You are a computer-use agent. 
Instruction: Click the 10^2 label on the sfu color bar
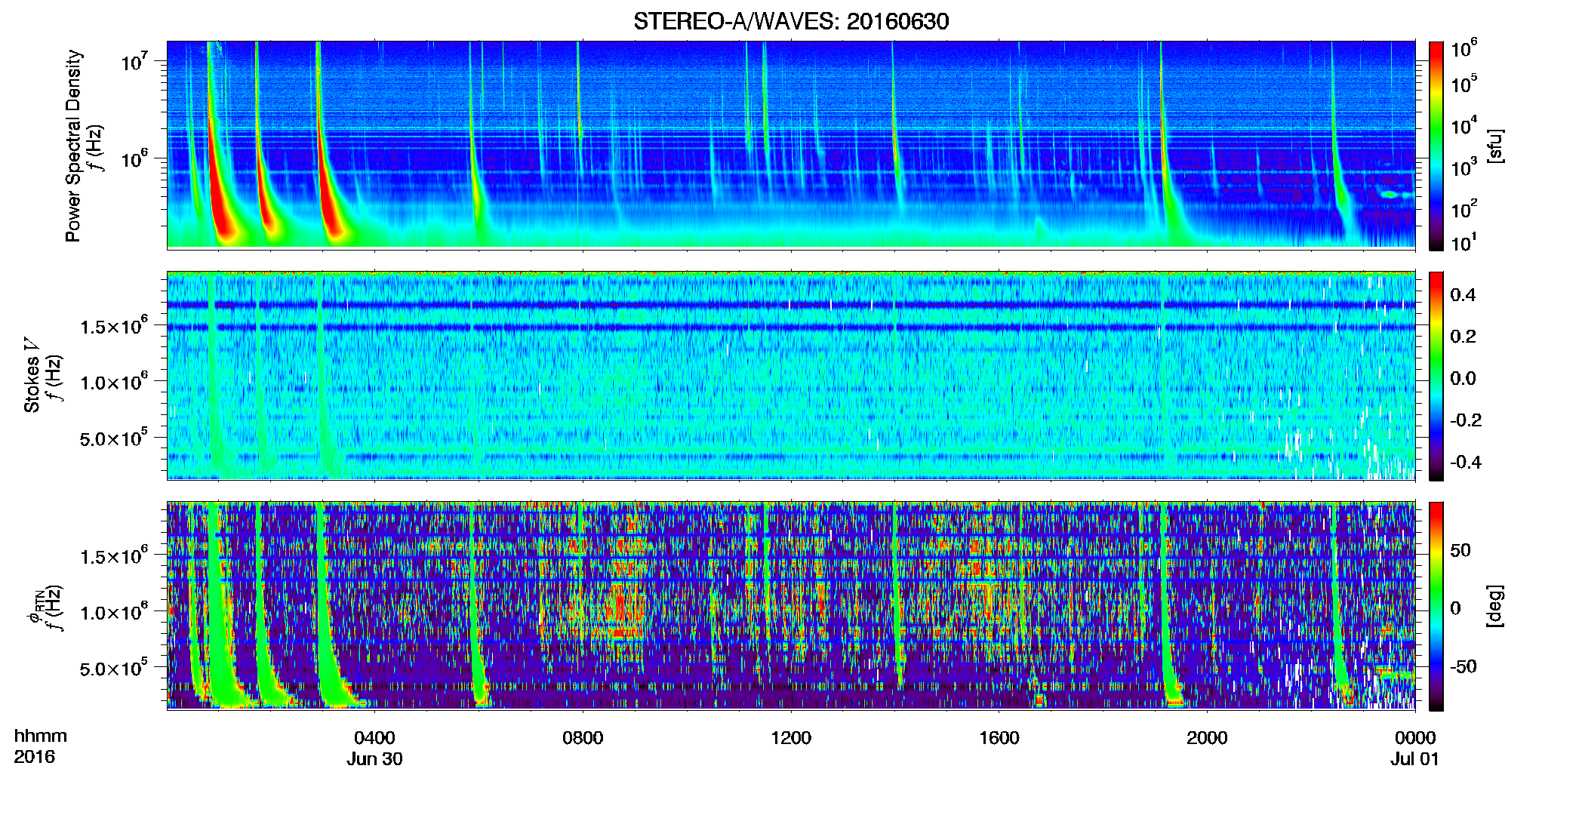[x=1464, y=208]
